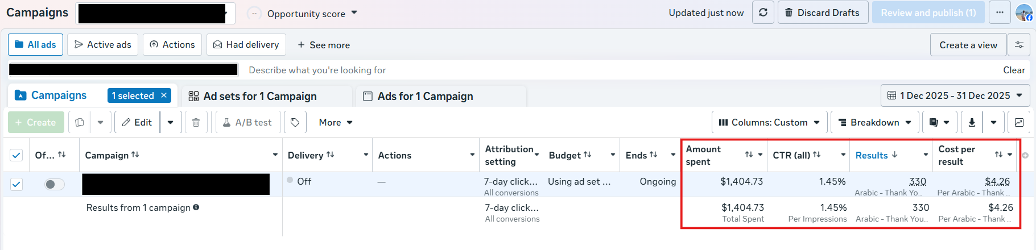
Task: Click the 330 results value in campaign row
Action: (x=918, y=181)
